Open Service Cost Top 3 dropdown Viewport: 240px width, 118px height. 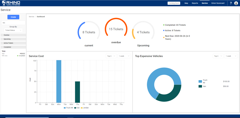point(111,56)
